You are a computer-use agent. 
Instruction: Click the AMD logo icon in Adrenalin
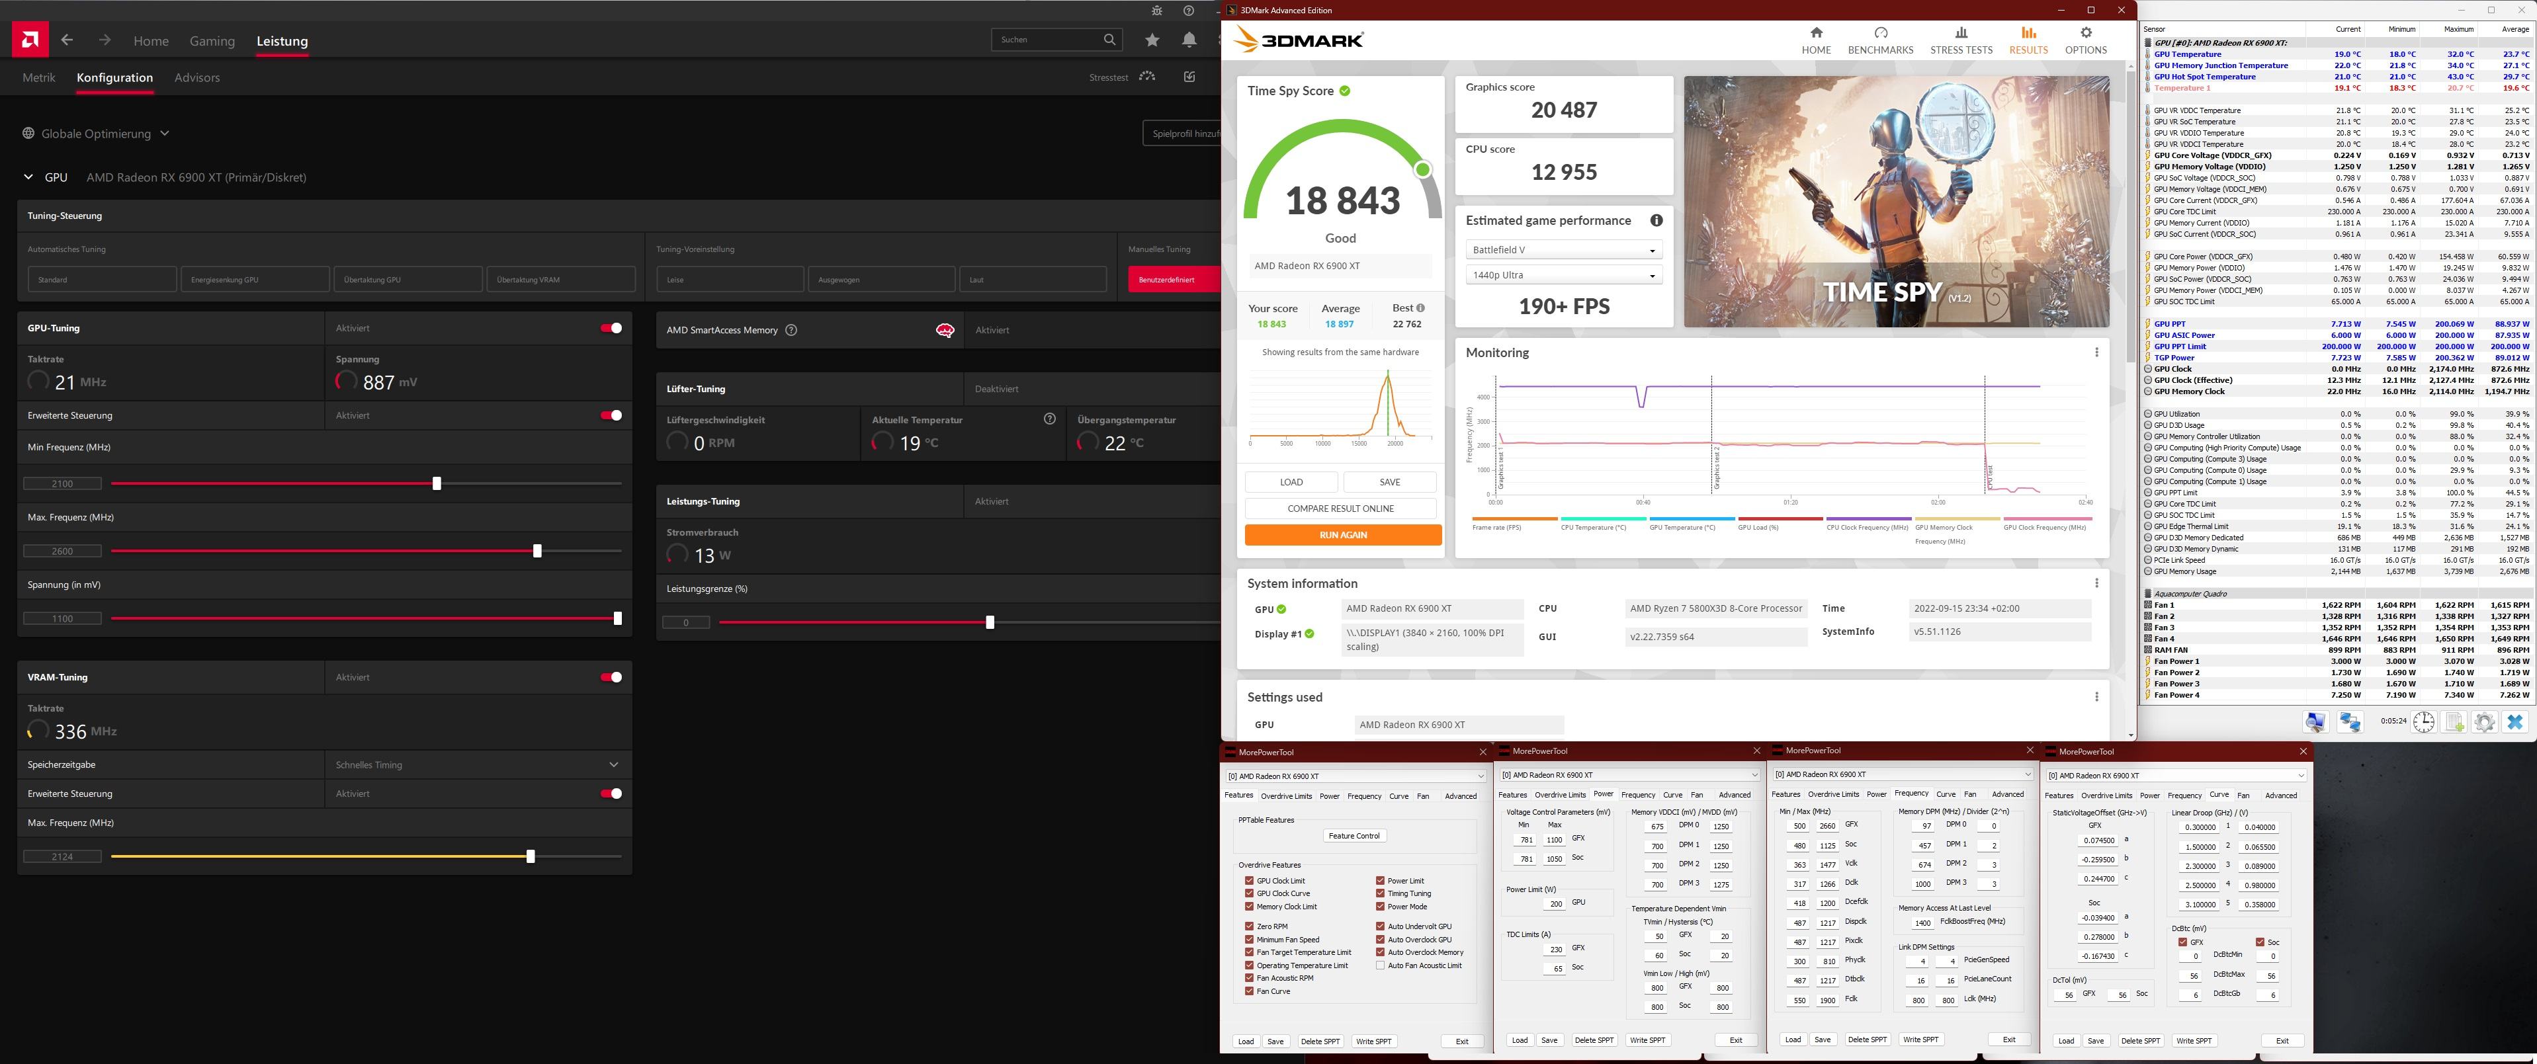30,40
